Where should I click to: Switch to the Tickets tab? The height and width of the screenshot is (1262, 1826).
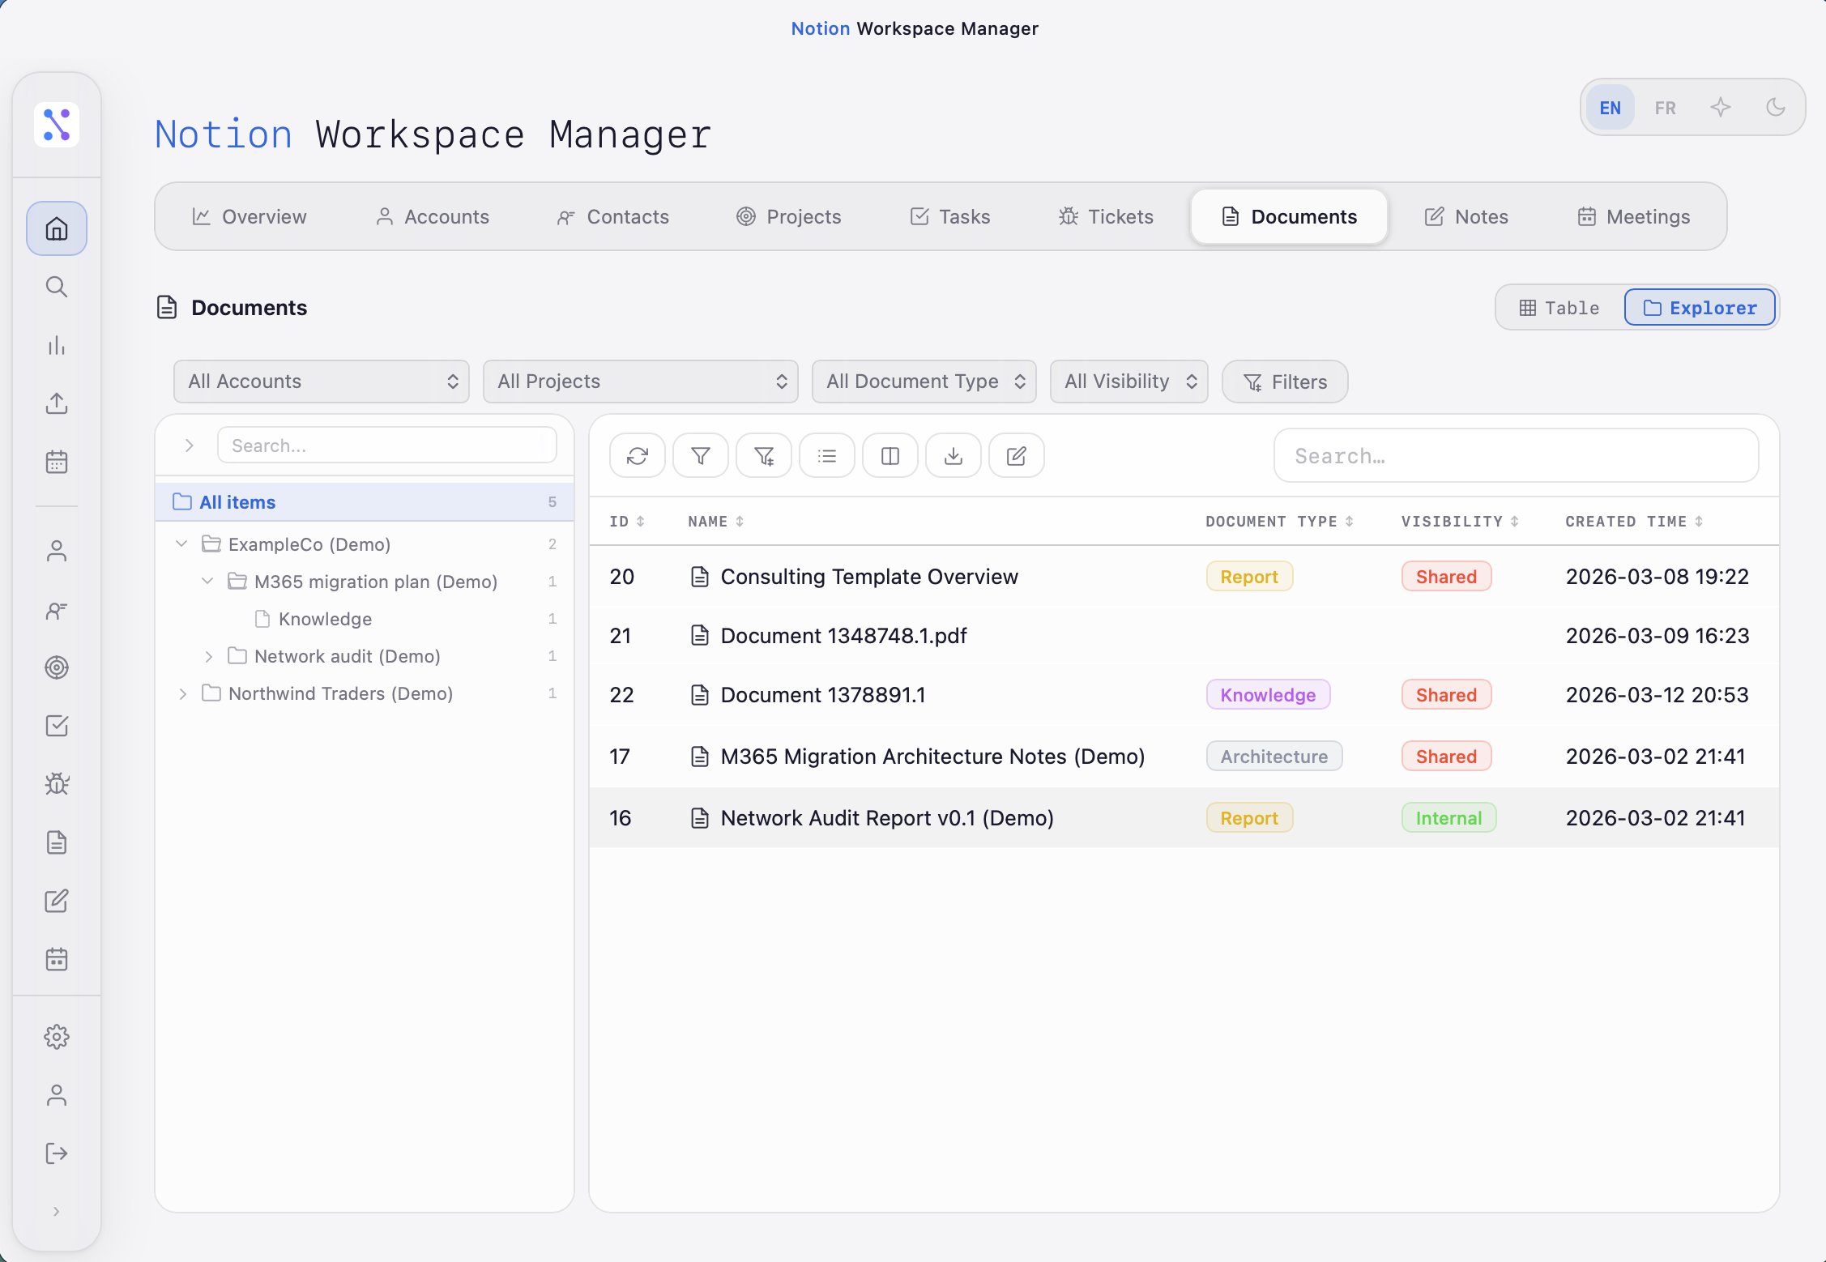pyautogui.click(x=1105, y=216)
